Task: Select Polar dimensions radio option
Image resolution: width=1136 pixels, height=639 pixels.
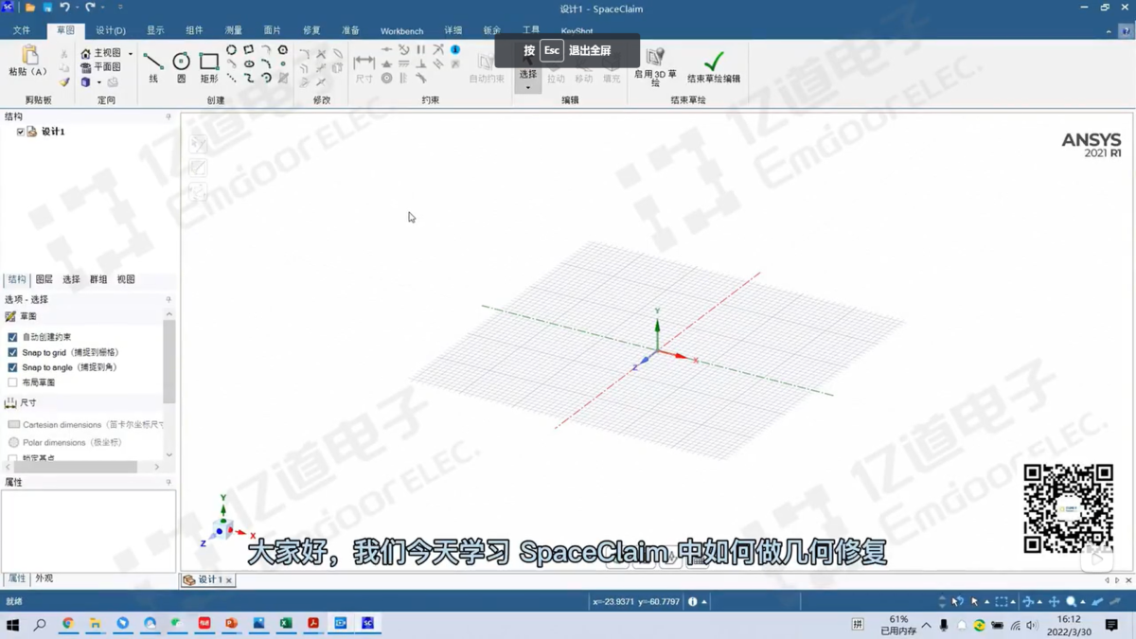Action: pyautogui.click(x=13, y=442)
